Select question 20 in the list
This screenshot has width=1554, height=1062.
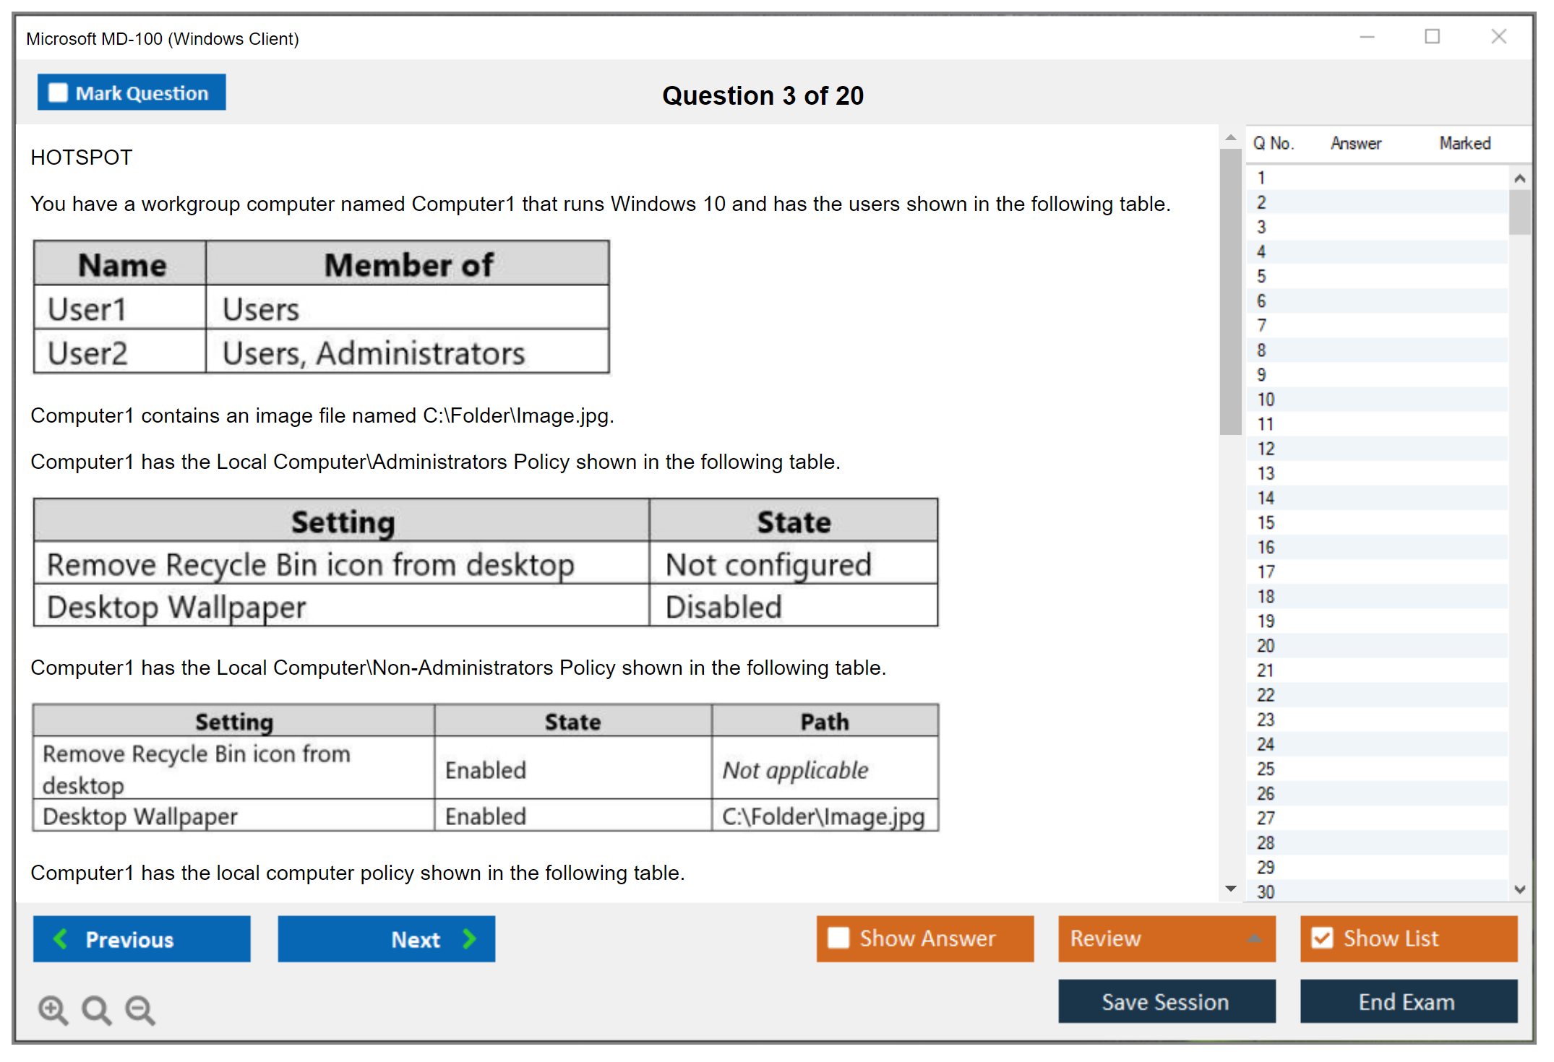(x=1266, y=646)
